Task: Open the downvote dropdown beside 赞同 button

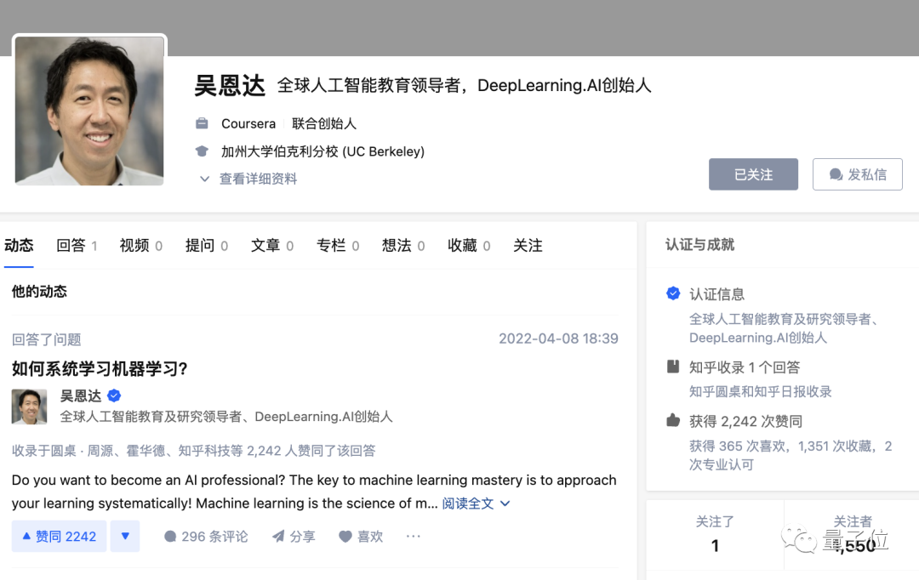Action: [x=124, y=536]
